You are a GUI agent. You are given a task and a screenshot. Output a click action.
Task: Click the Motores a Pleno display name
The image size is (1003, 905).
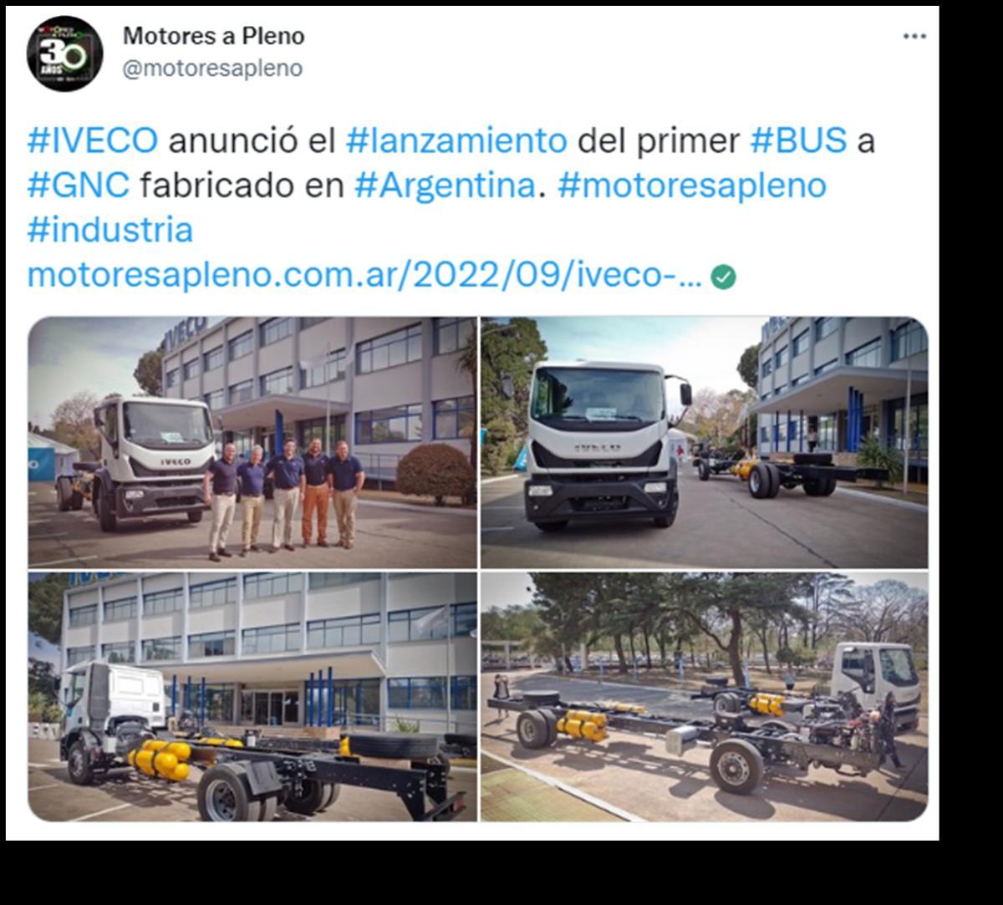[214, 36]
